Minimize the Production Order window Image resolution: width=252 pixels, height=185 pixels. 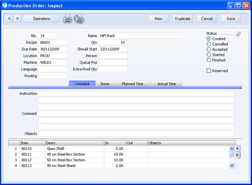[x=231, y=6]
